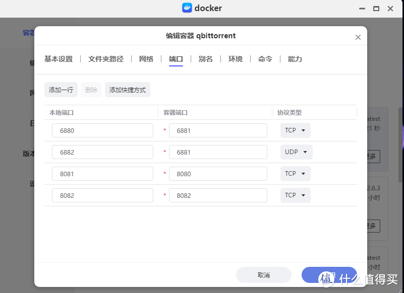Screen dimensions: 404x293
Task: Click the 删除 button
Action: 91,90
